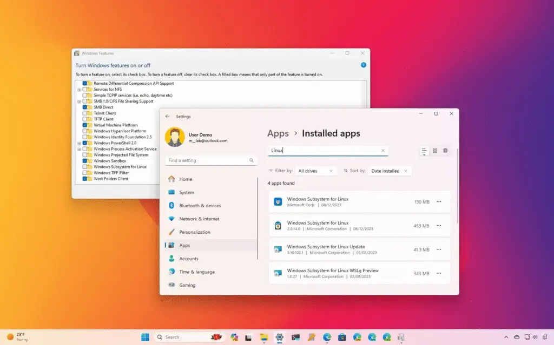554x345 pixels.
Task: Expand the SMB 1.0/CIFS File Sharing Support node
Action: click(78, 102)
